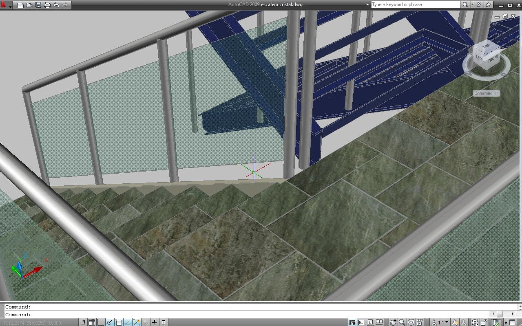Click the Open file icon
Image resolution: width=522 pixels, height=326 pixels.
29,5
